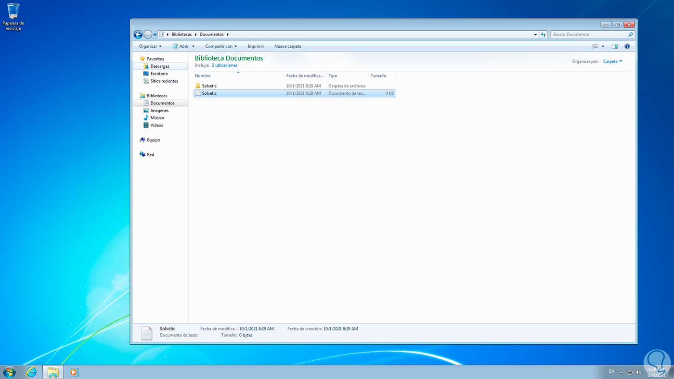Open the view options dropdown arrow

[x=603, y=47]
